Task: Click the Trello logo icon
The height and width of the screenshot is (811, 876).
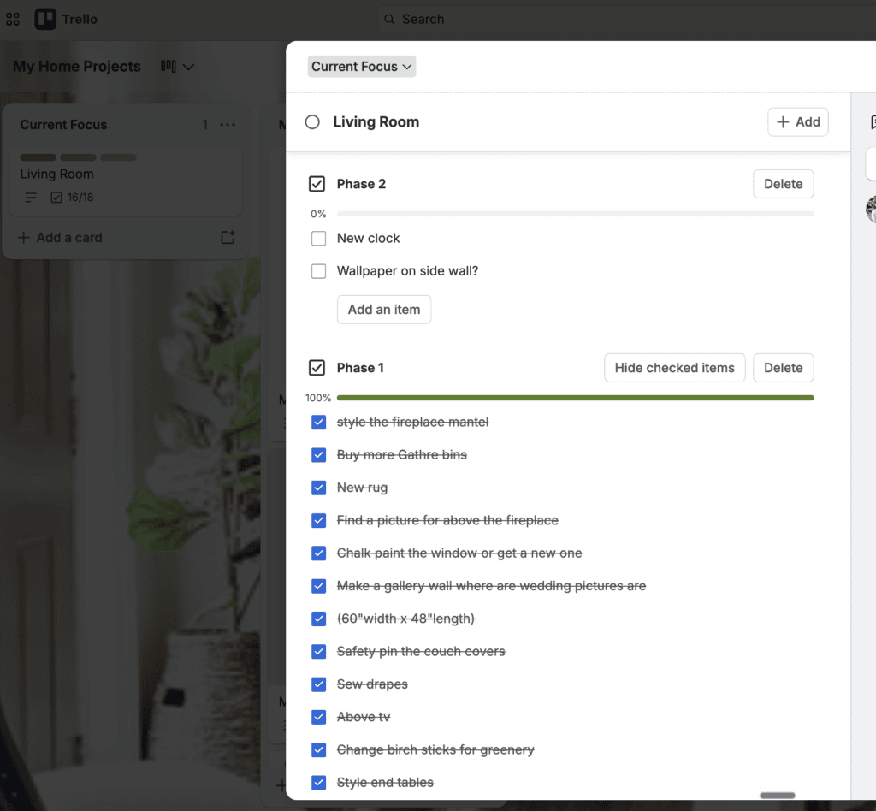Action: click(45, 19)
